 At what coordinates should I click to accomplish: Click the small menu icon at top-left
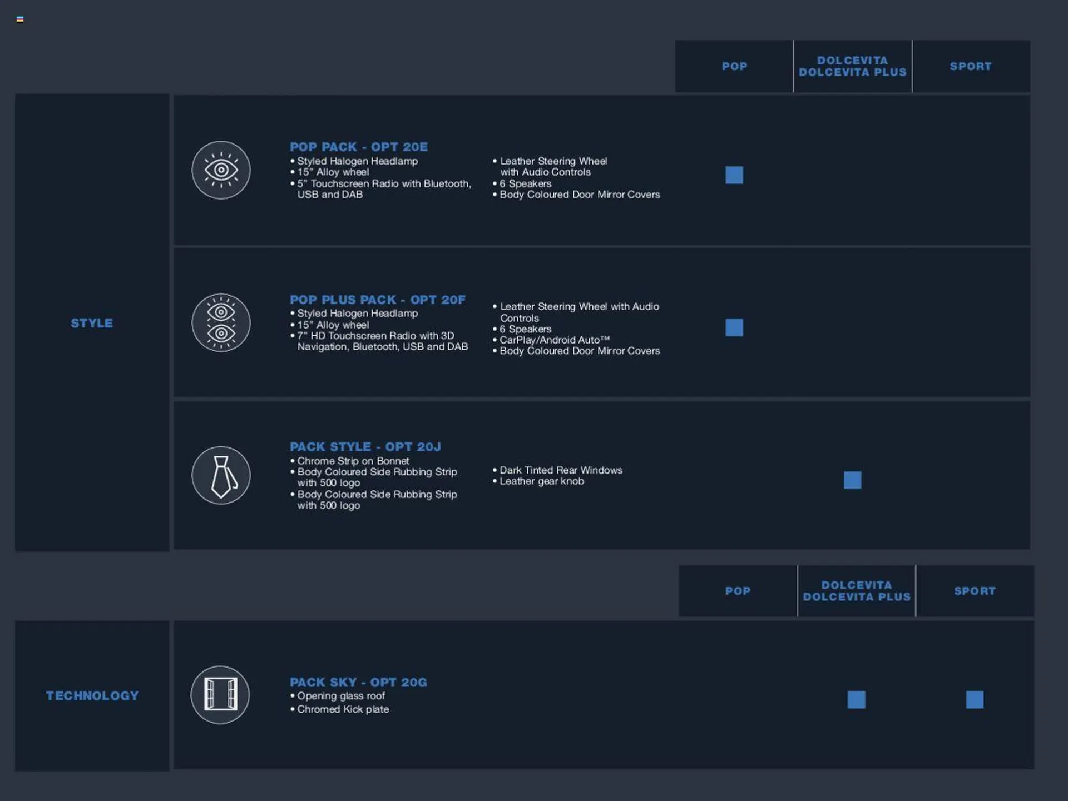point(20,19)
